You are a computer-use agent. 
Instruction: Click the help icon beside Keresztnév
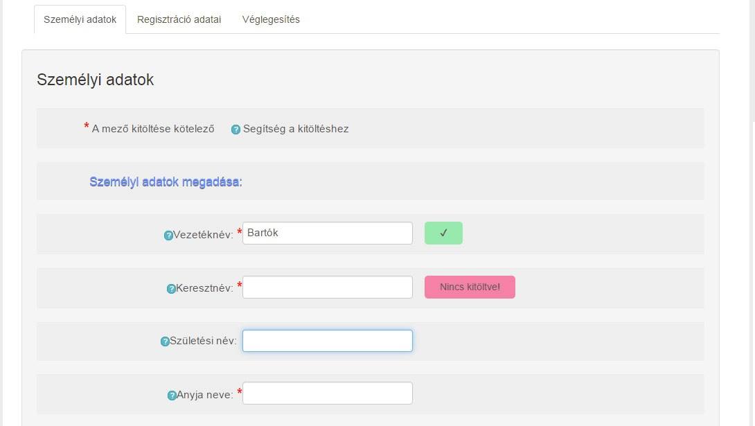pyautogui.click(x=172, y=289)
